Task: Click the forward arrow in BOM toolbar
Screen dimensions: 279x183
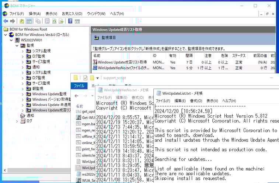Action: click(13, 21)
